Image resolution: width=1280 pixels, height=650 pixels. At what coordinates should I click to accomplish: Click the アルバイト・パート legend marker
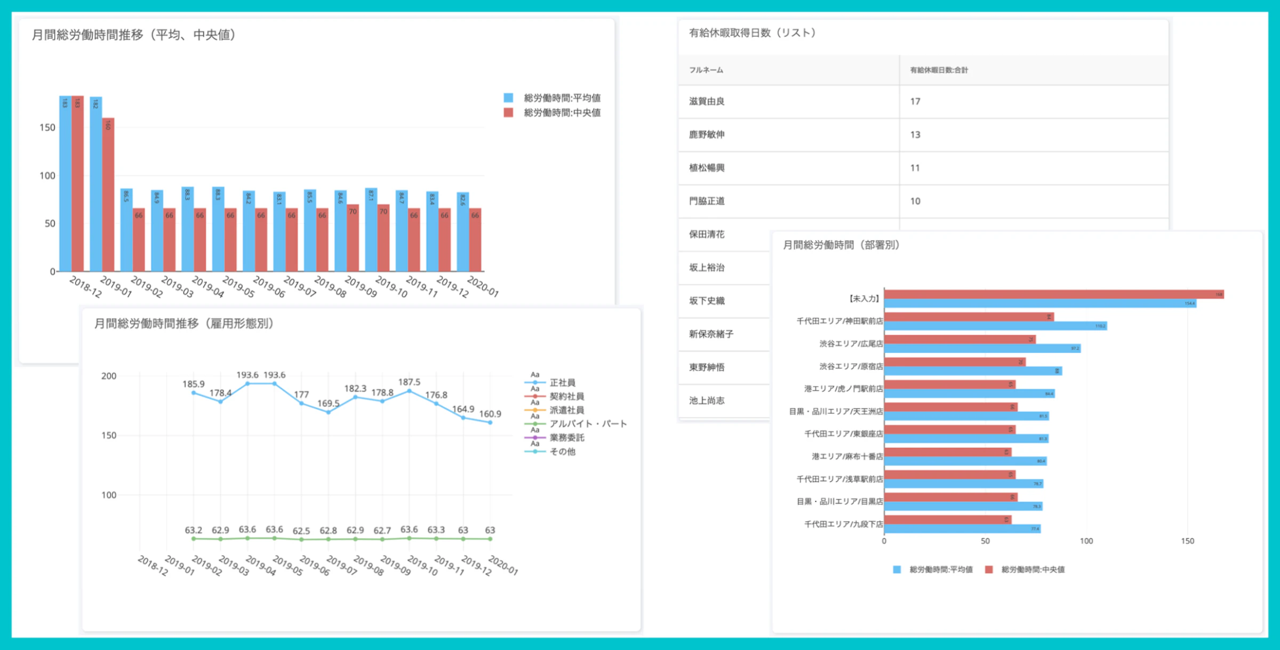pyautogui.click(x=534, y=423)
